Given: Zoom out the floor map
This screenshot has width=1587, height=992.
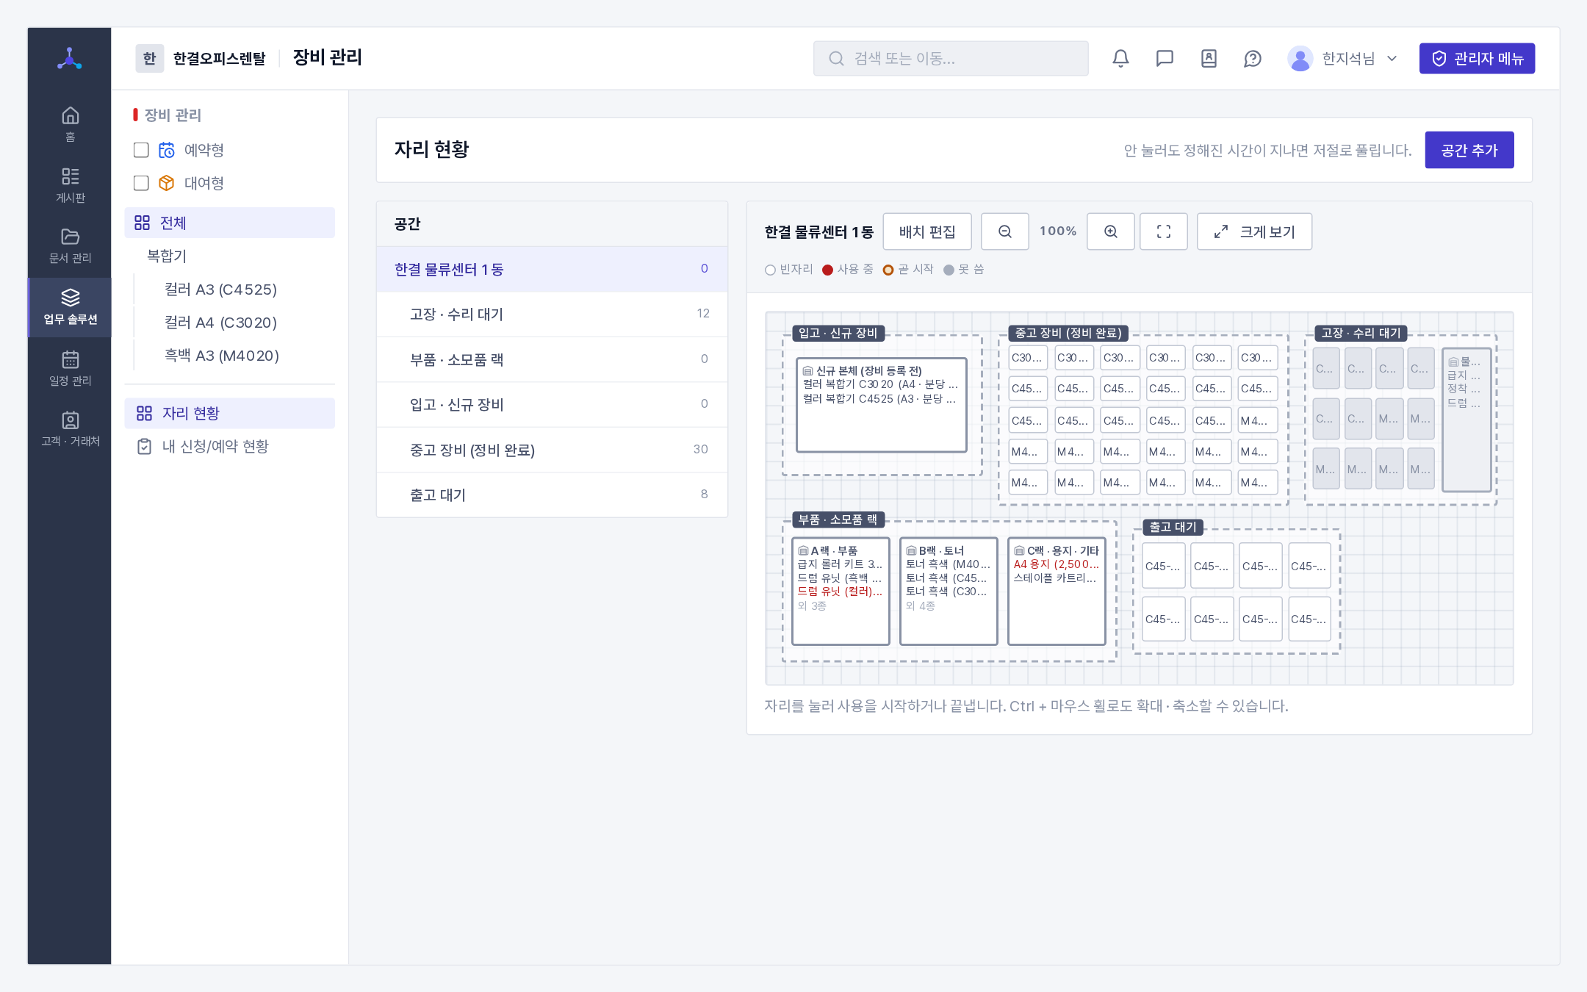Looking at the screenshot, I should [1004, 231].
